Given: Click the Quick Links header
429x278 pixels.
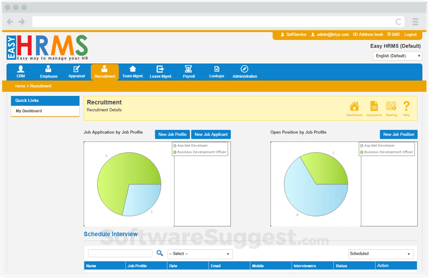Looking at the screenshot, I should point(45,100).
